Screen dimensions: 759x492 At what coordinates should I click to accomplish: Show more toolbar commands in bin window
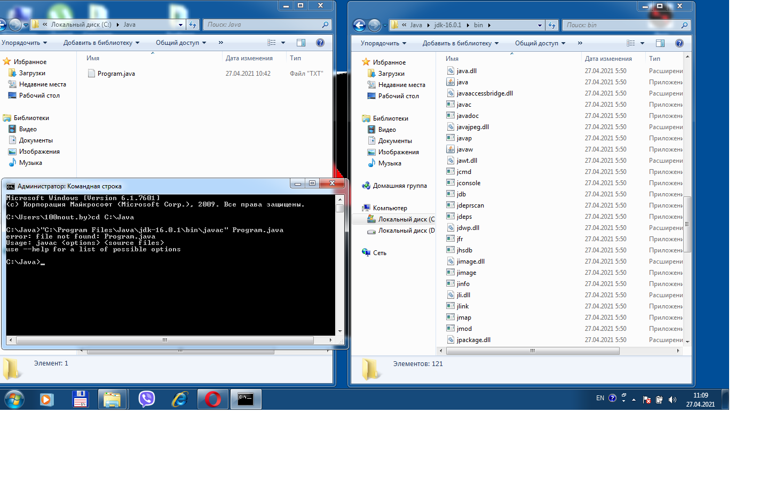(580, 43)
